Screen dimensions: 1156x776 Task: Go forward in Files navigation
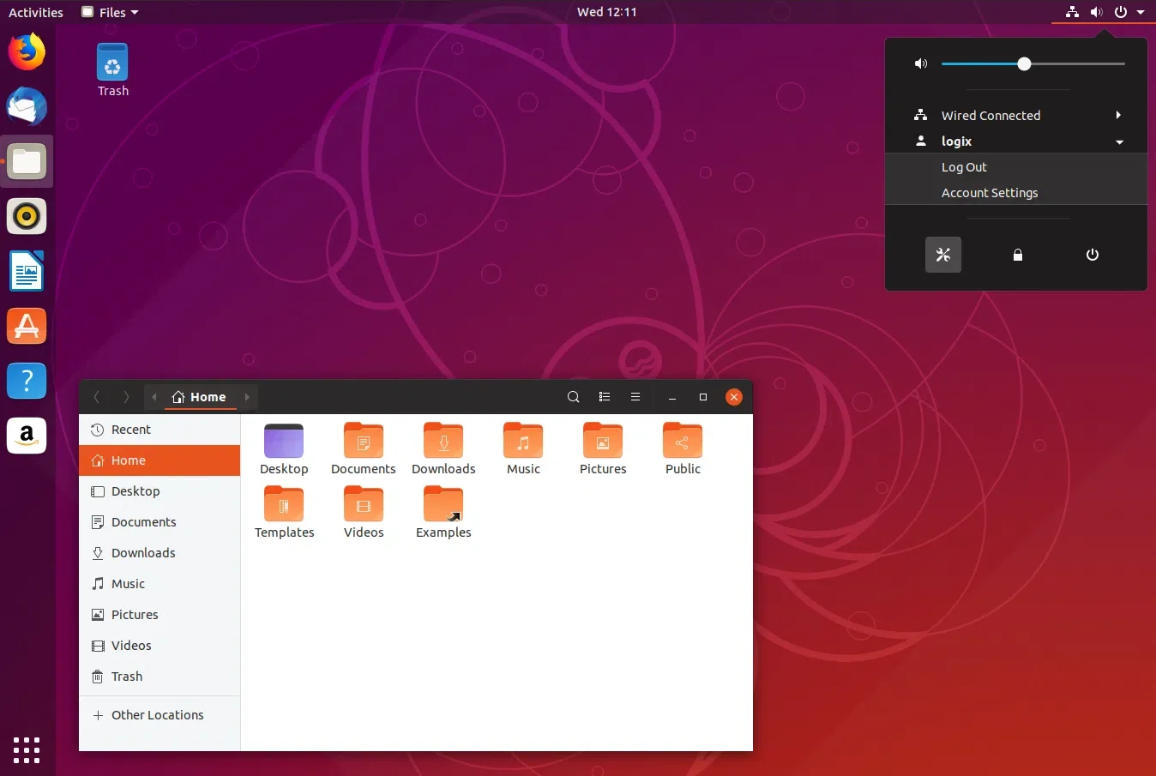point(126,397)
